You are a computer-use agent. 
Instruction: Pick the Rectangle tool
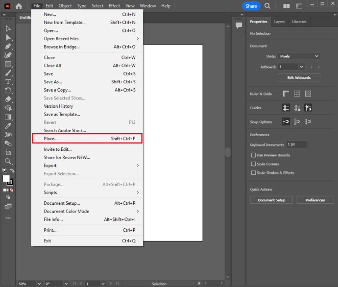(8, 64)
